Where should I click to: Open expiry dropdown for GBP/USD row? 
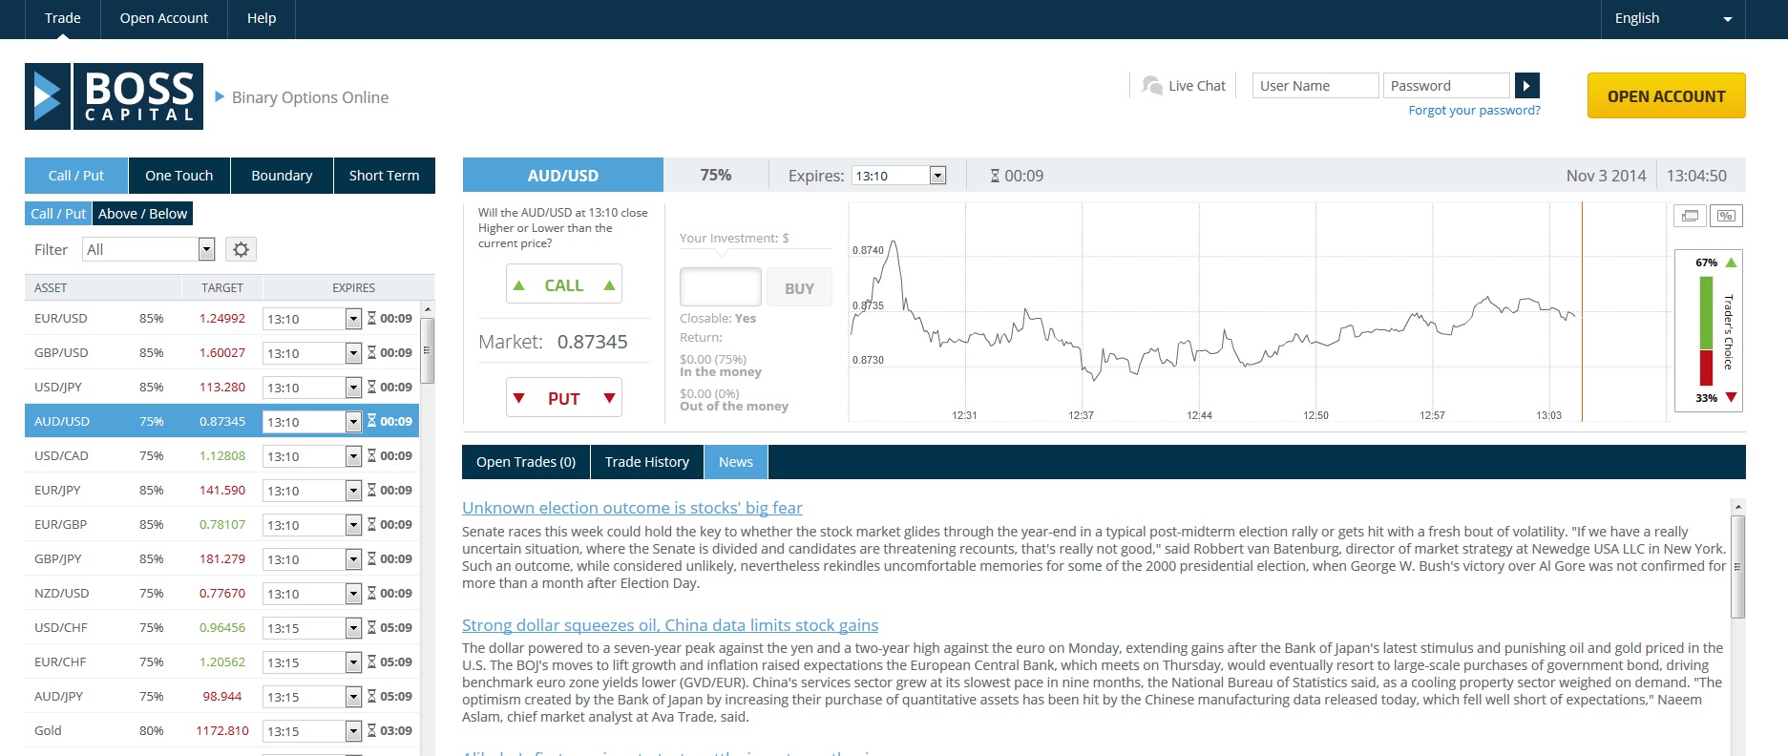[313, 353]
